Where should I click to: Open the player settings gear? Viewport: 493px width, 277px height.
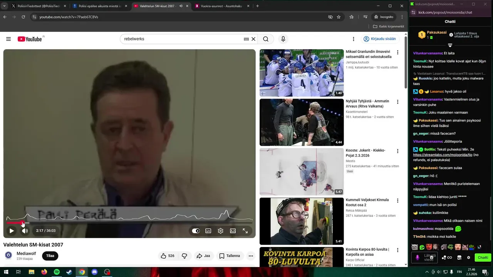pyautogui.click(x=221, y=231)
